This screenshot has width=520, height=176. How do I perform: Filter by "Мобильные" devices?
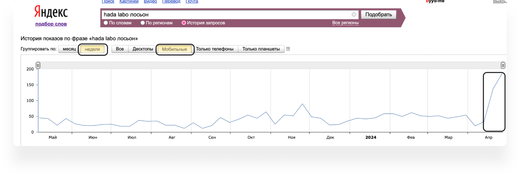[174, 49]
